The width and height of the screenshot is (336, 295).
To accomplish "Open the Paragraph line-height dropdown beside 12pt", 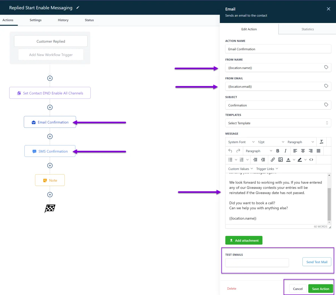I will pyautogui.click(x=301, y=142).
